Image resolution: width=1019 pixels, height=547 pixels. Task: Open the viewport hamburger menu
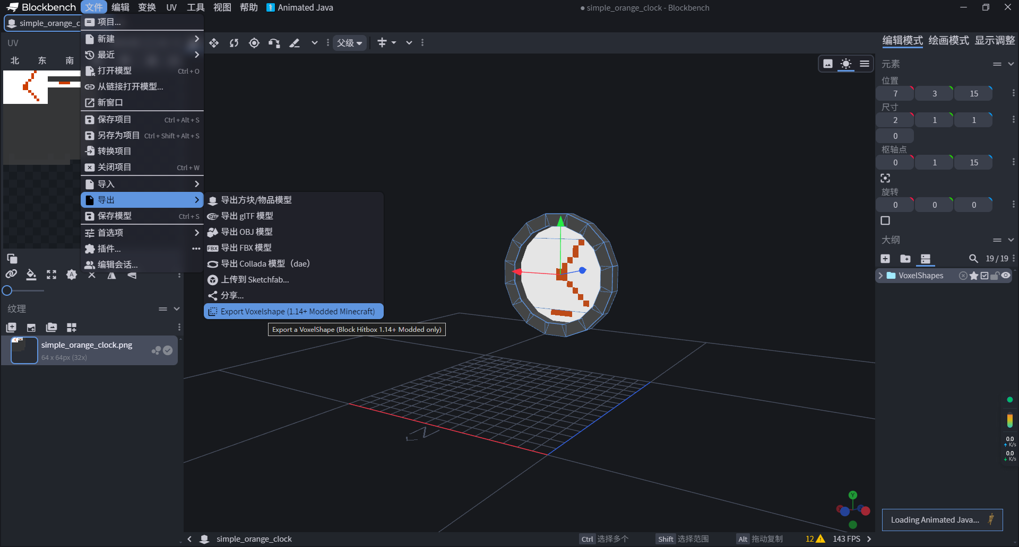click(x=865, y=64)
